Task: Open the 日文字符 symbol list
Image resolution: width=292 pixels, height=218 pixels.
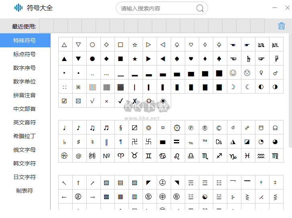Action: pyautogui.click(x=25, y=177)
